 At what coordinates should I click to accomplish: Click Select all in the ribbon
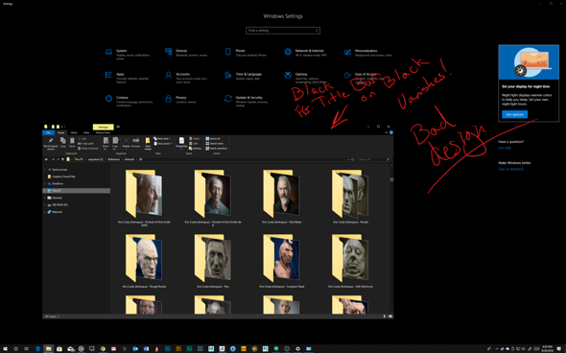(213, 138)
